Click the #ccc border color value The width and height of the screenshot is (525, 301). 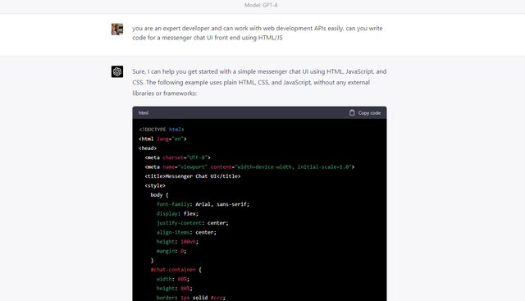[x=217, y=298]
